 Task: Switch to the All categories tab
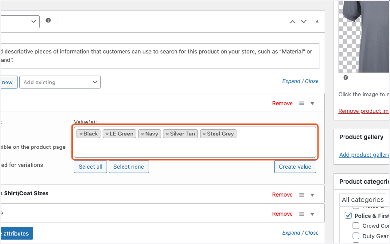(363, 199)
